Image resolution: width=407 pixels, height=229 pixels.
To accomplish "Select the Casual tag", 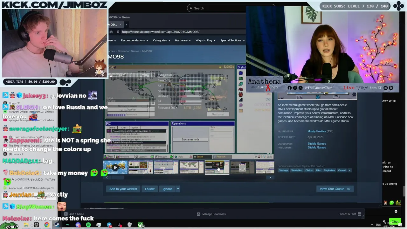I will click(342, 170).
